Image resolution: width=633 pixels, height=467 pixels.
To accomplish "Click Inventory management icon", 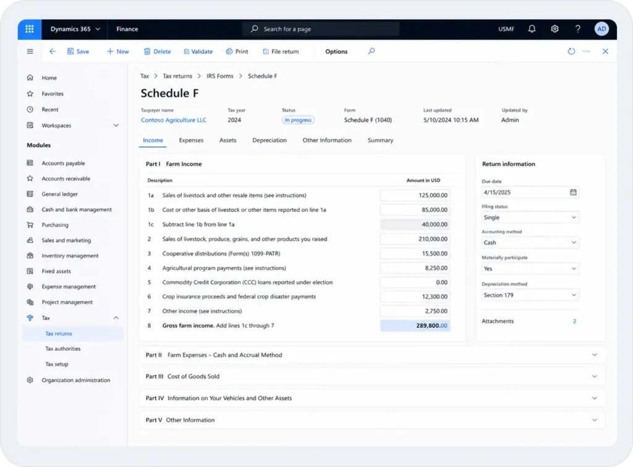I will (30, 256).
